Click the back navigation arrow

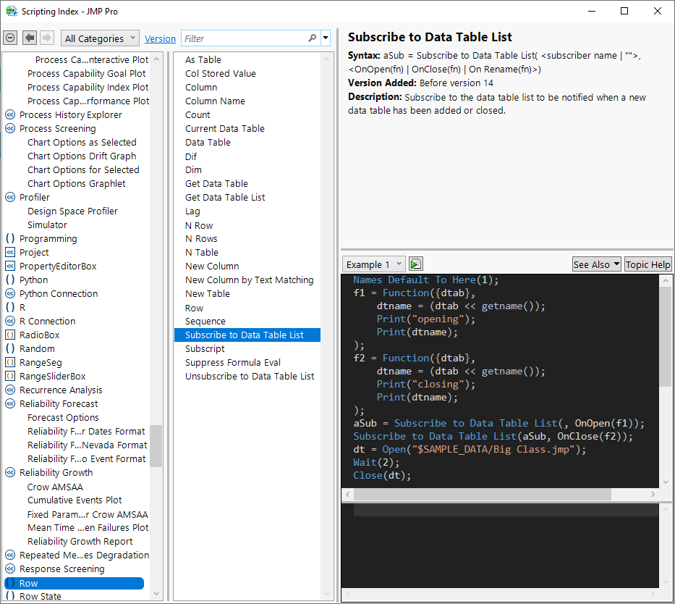[x=30, y=38]
